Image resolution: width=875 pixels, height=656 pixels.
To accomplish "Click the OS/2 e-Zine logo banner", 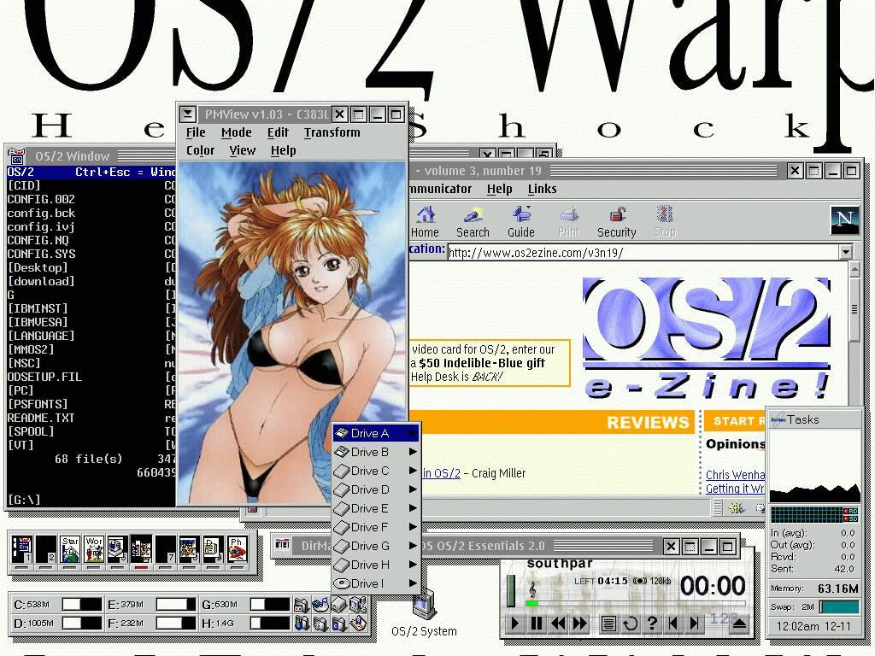I will tap(707, 338).
